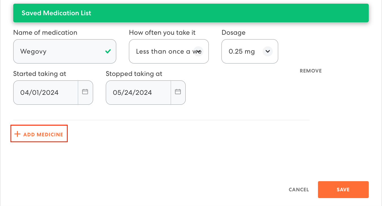Click the 04/01/2024 start date field

[x=46, y=93]
